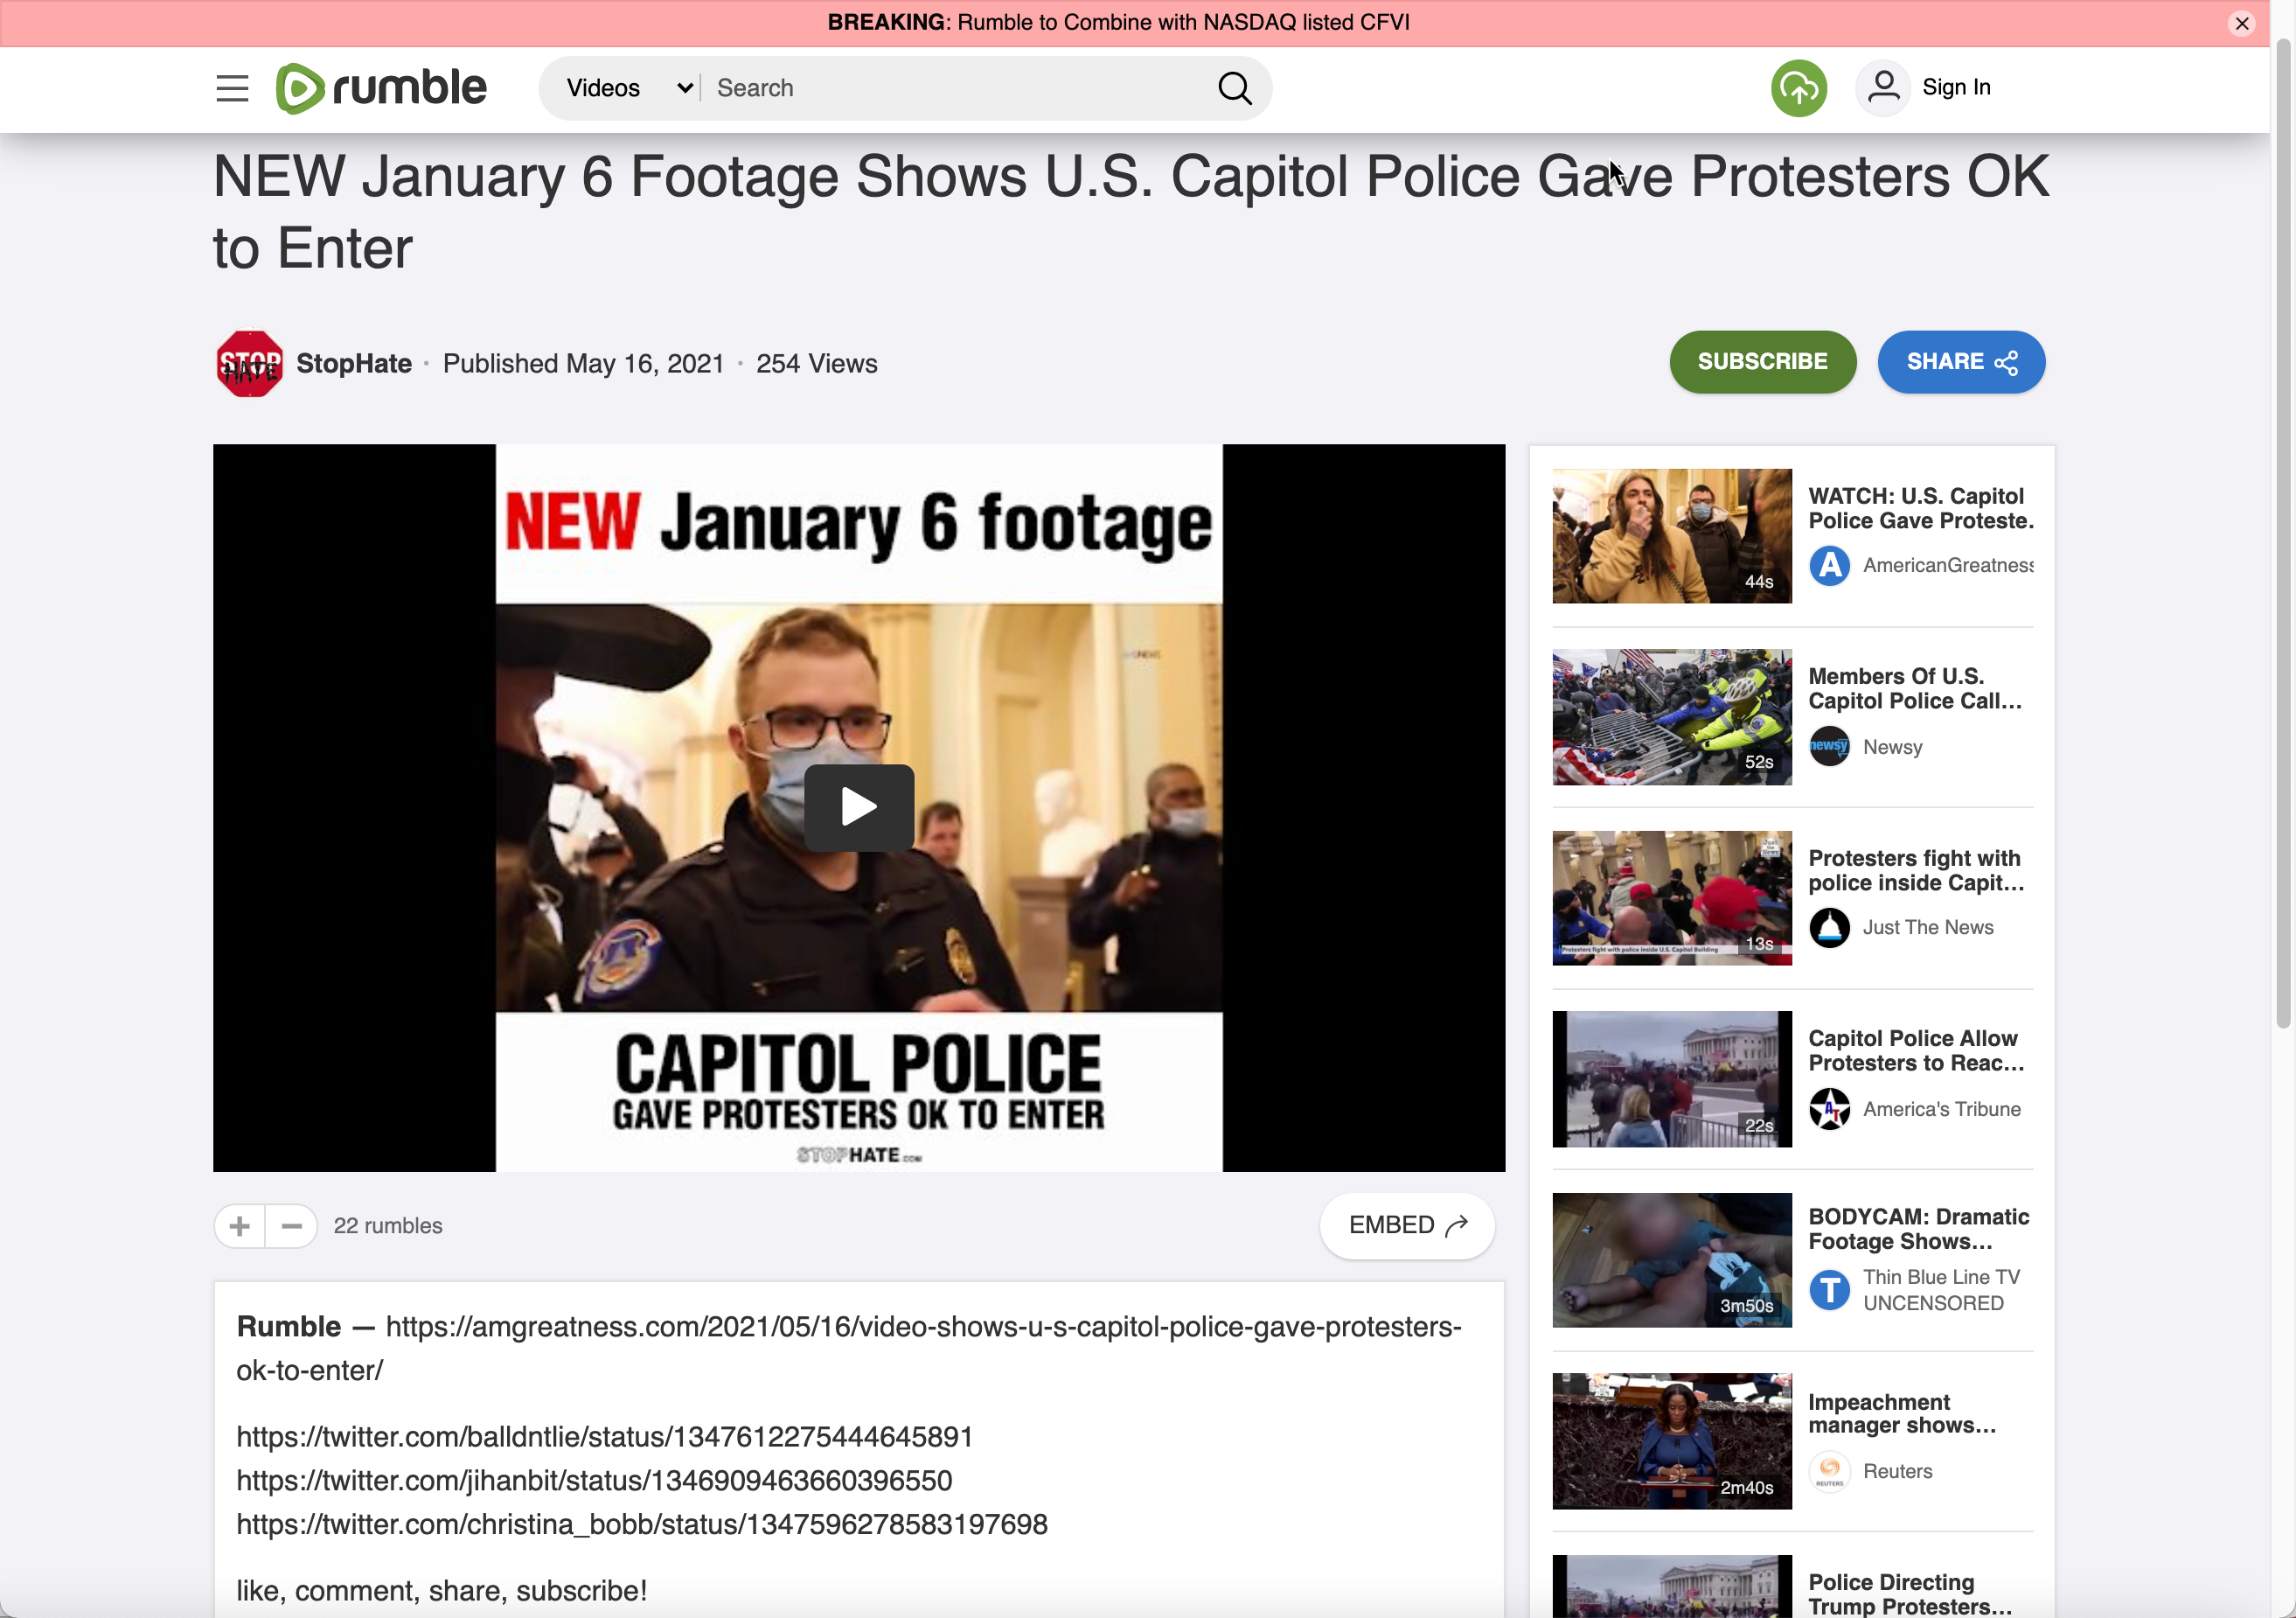Click the search magnifier icon

(1234, 88)
